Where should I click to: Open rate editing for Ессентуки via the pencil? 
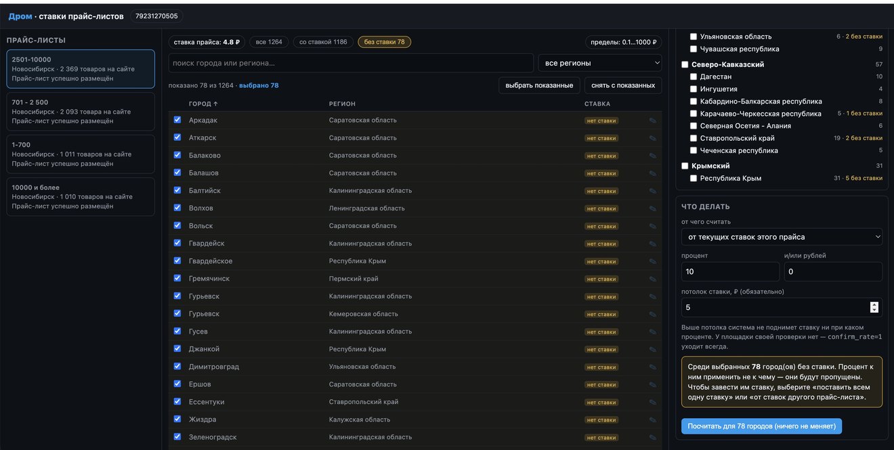653,402
